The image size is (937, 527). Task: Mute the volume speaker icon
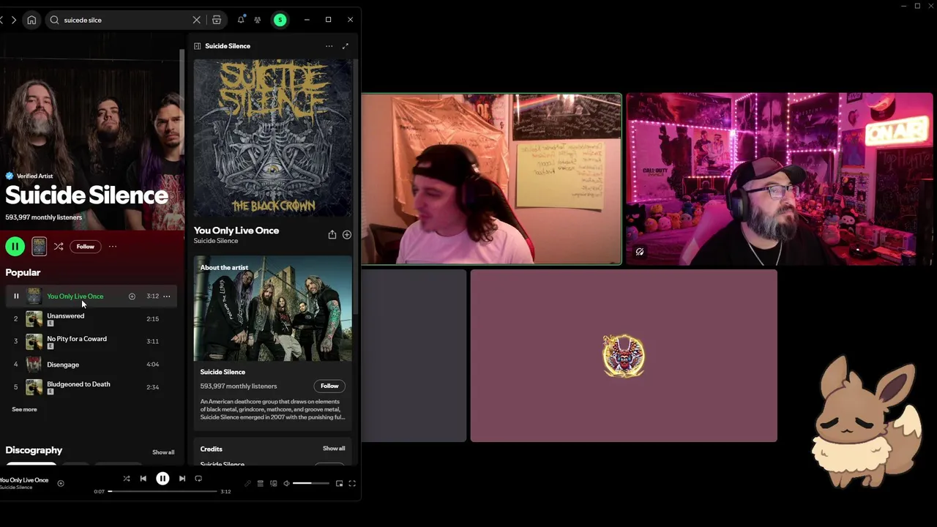(x=286, y=483)
